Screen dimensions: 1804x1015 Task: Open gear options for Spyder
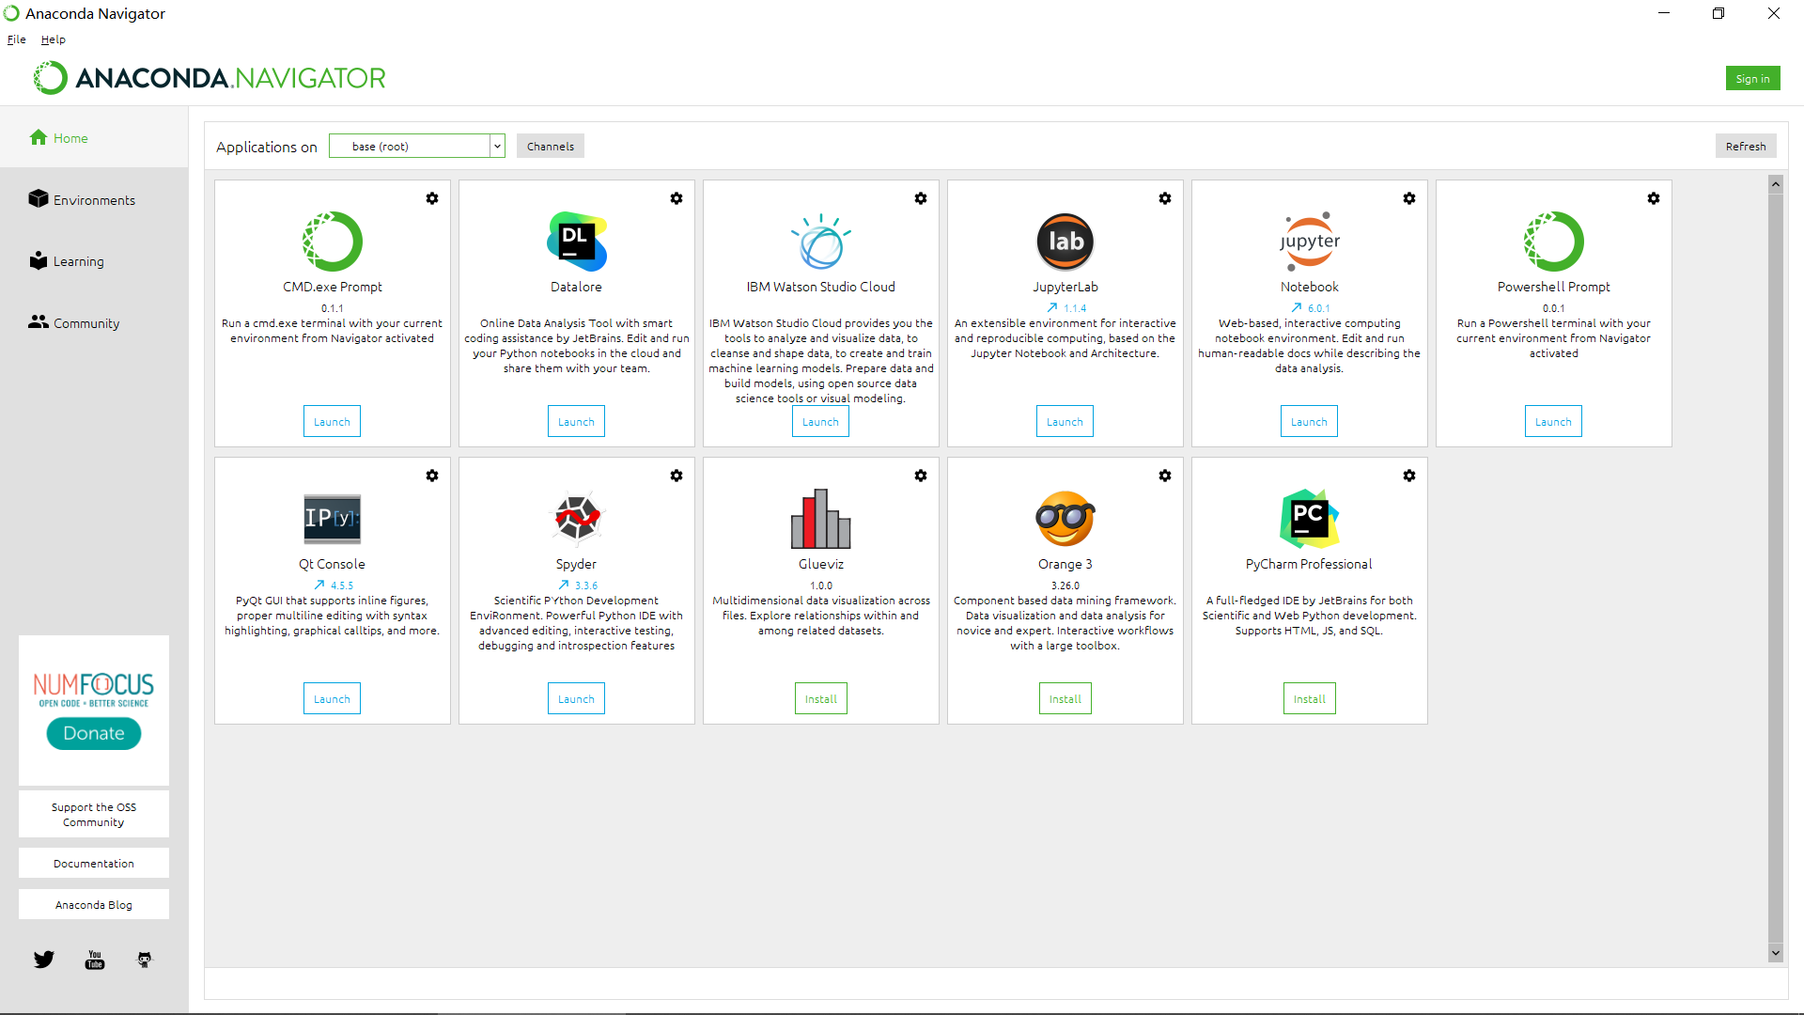(x=676, y=476)
